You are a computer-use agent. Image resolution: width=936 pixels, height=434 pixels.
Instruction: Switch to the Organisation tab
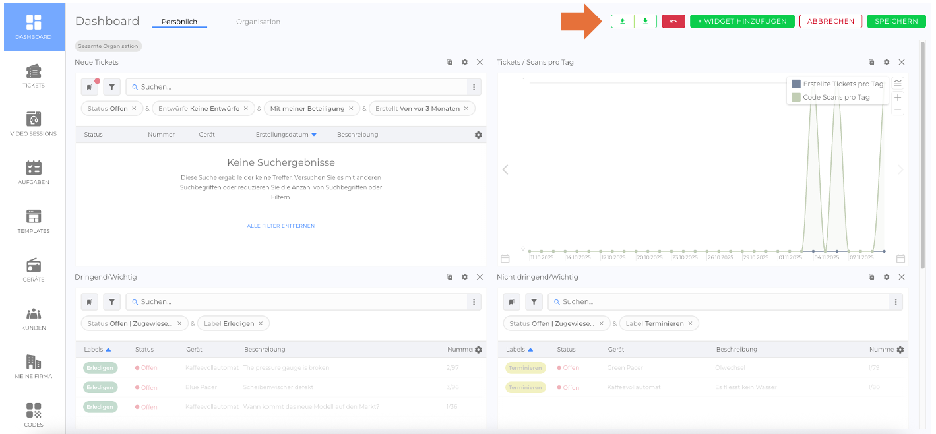pos(258,22)
